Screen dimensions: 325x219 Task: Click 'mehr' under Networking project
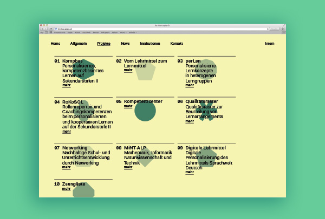pos(66,167)
